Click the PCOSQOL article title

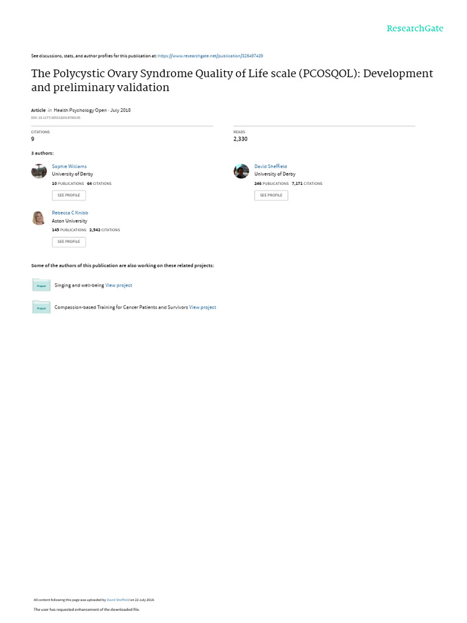pos(232,80)
